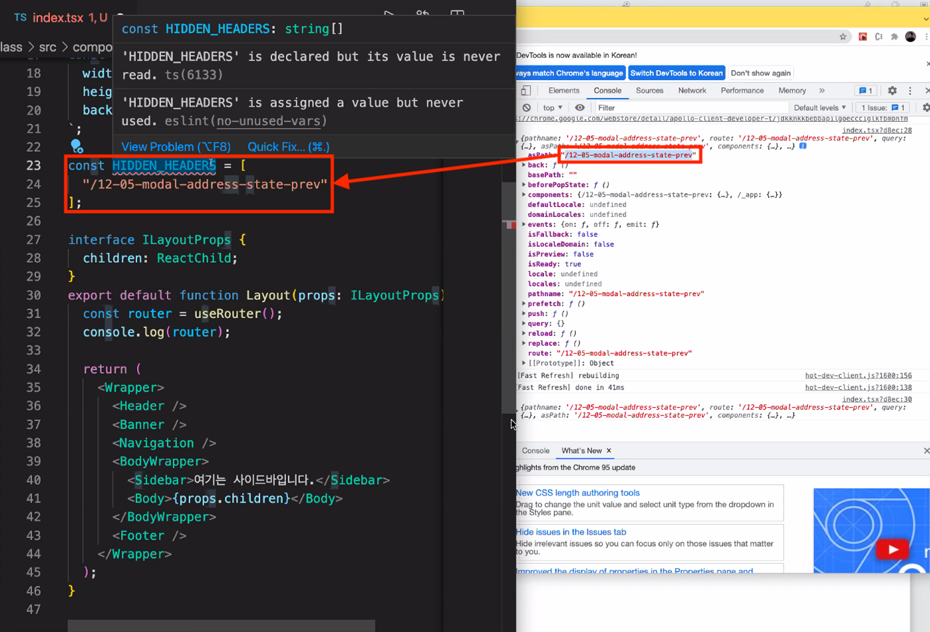Image resolution: width=930 pixels, height=632 pixels.
Task: Click the eye live-expression icon
Action: pyautogui.click(x=579, y=108)
